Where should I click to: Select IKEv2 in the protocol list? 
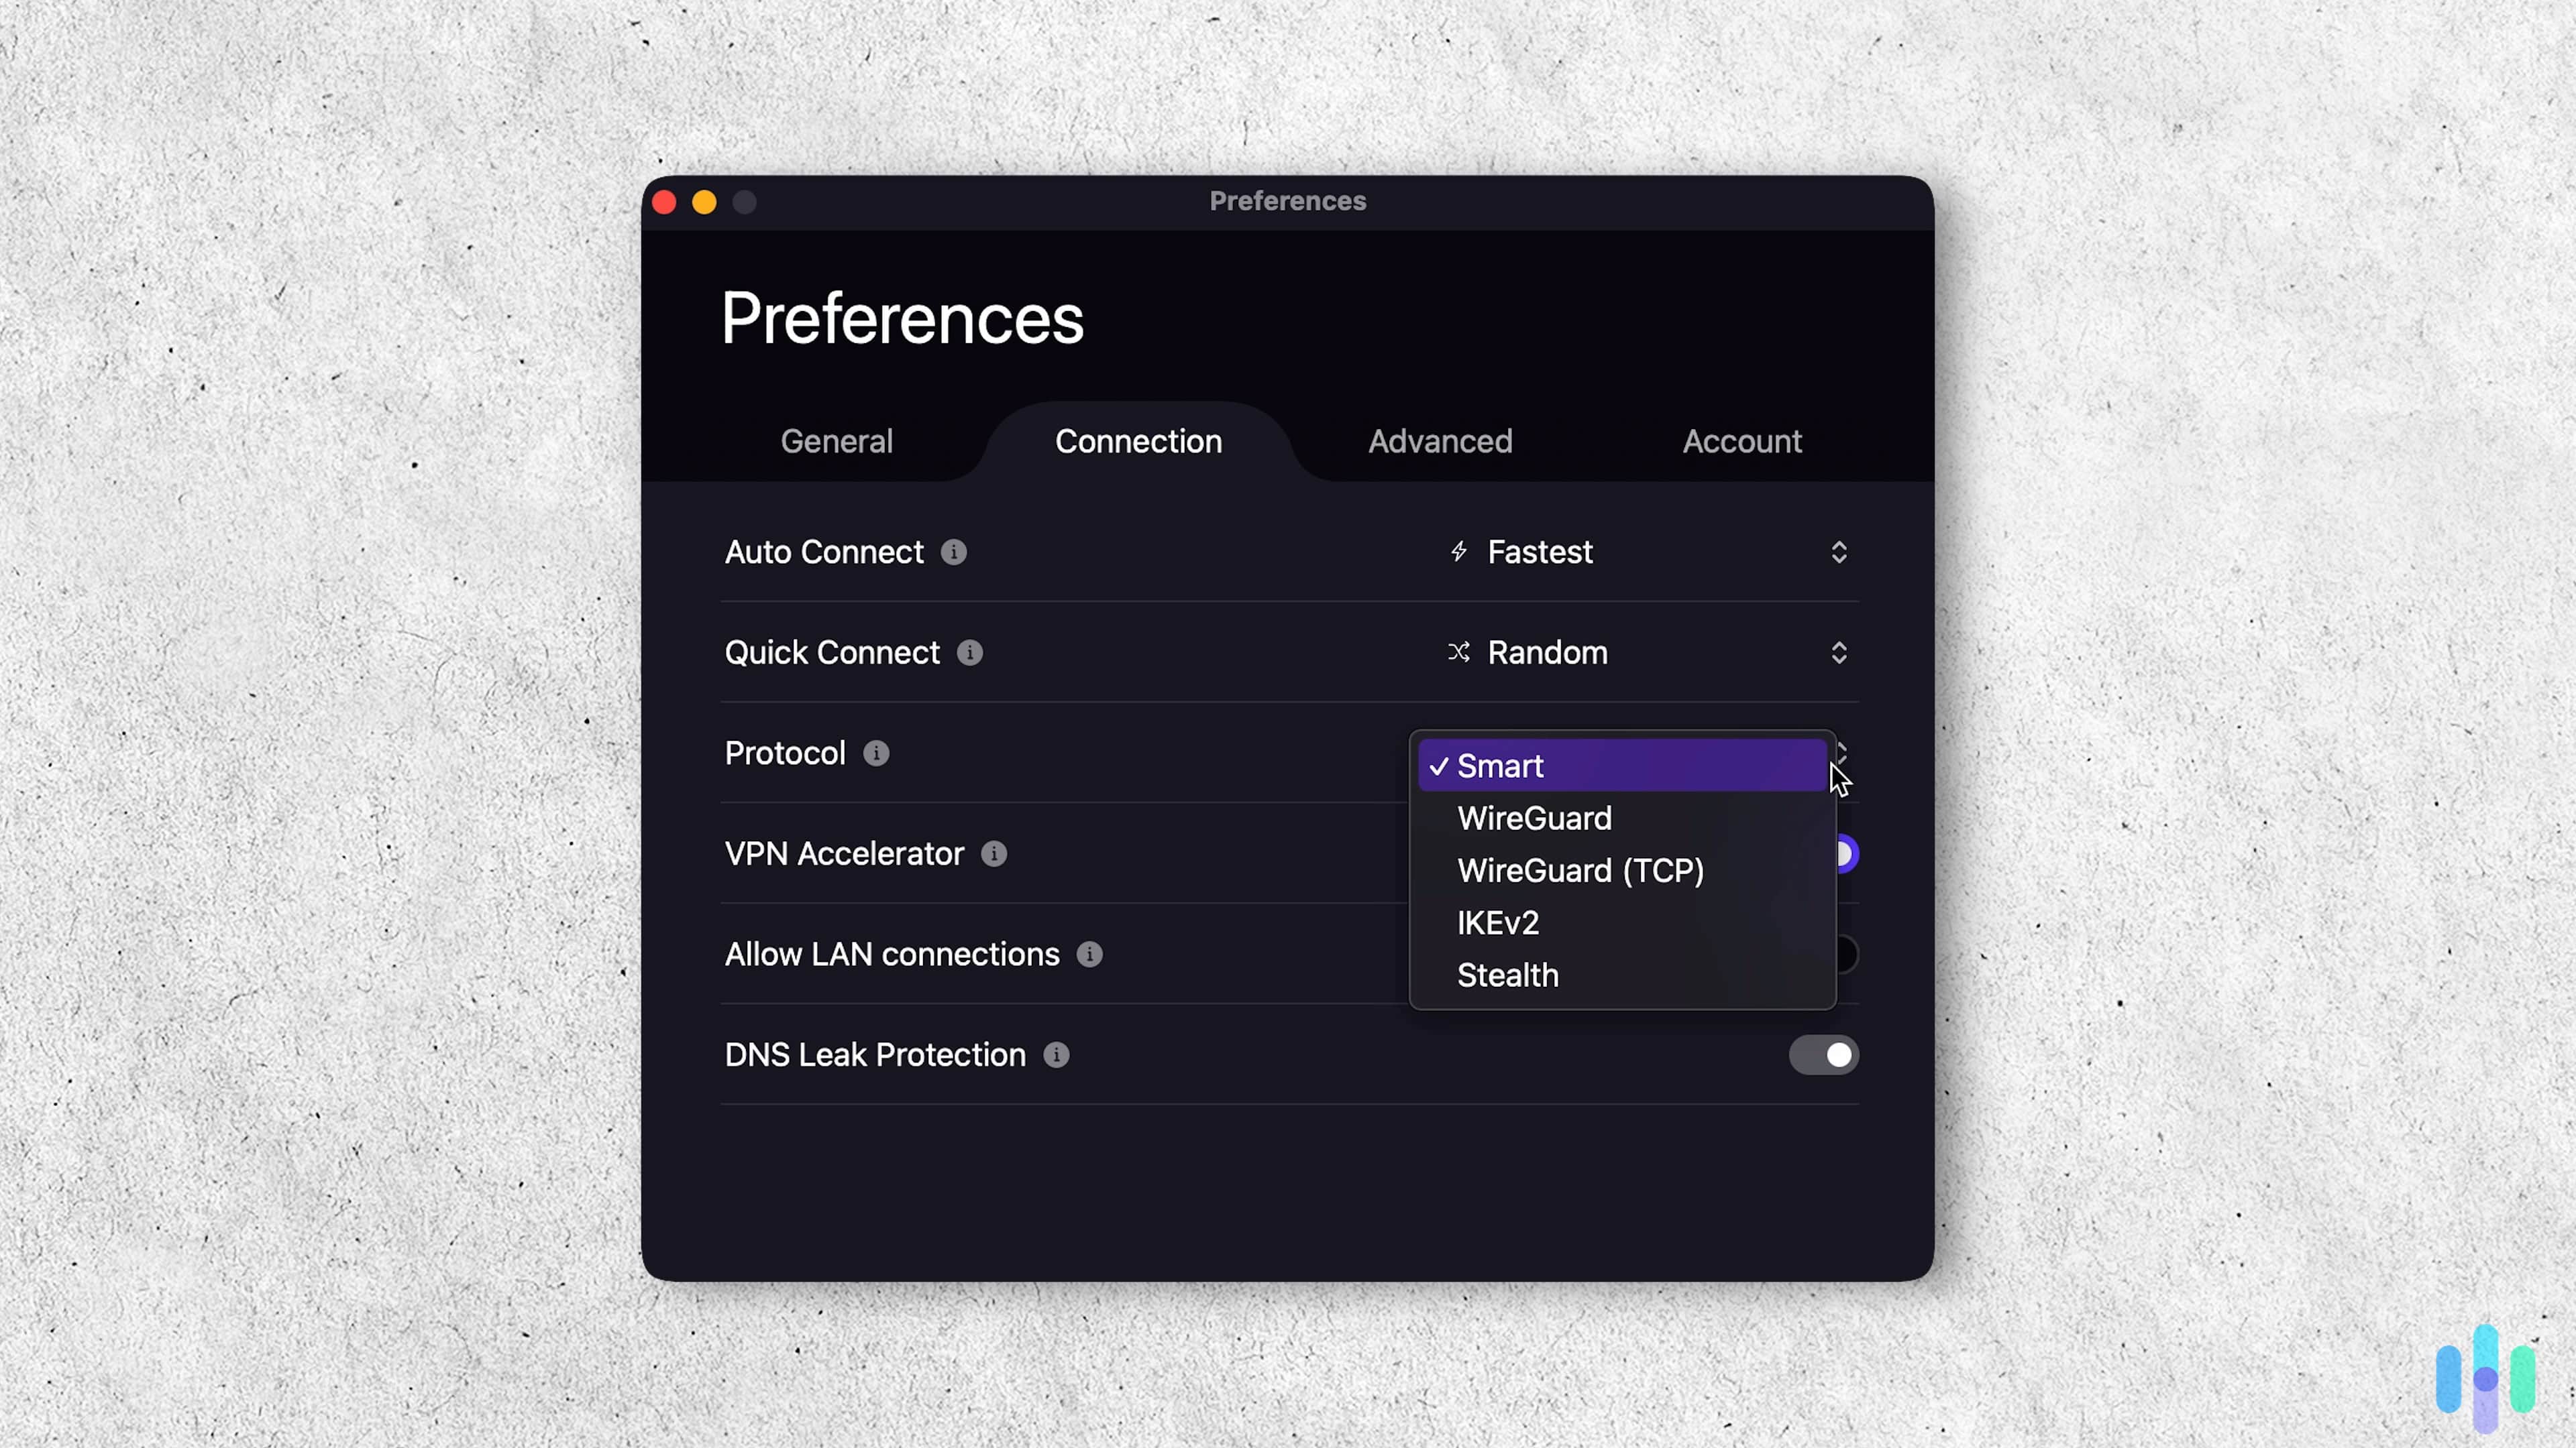1497,922
